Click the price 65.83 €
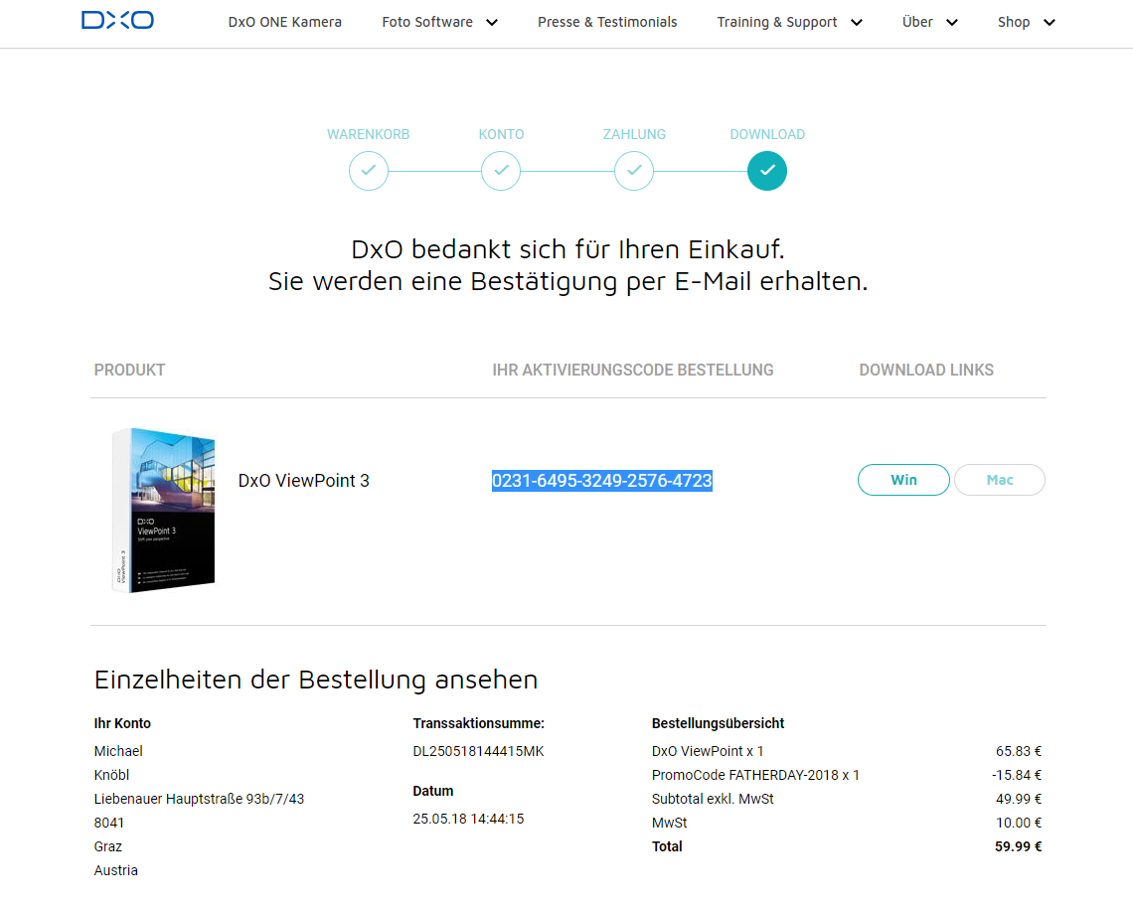Screen dimensions: 1133x909 [x=1019, y=752]
